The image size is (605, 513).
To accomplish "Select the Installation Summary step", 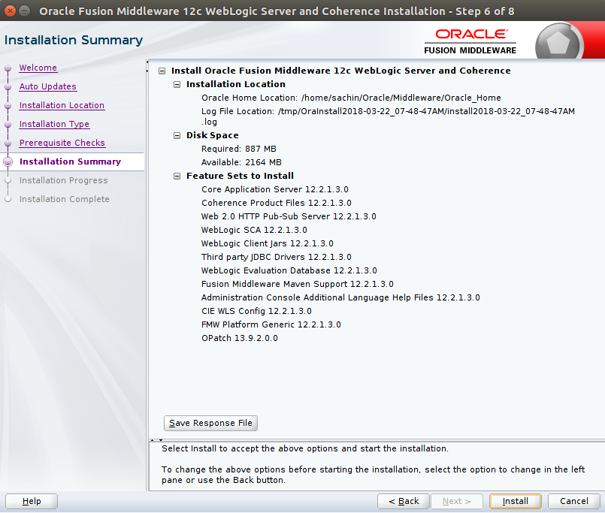I will click(x=70, y=161).
